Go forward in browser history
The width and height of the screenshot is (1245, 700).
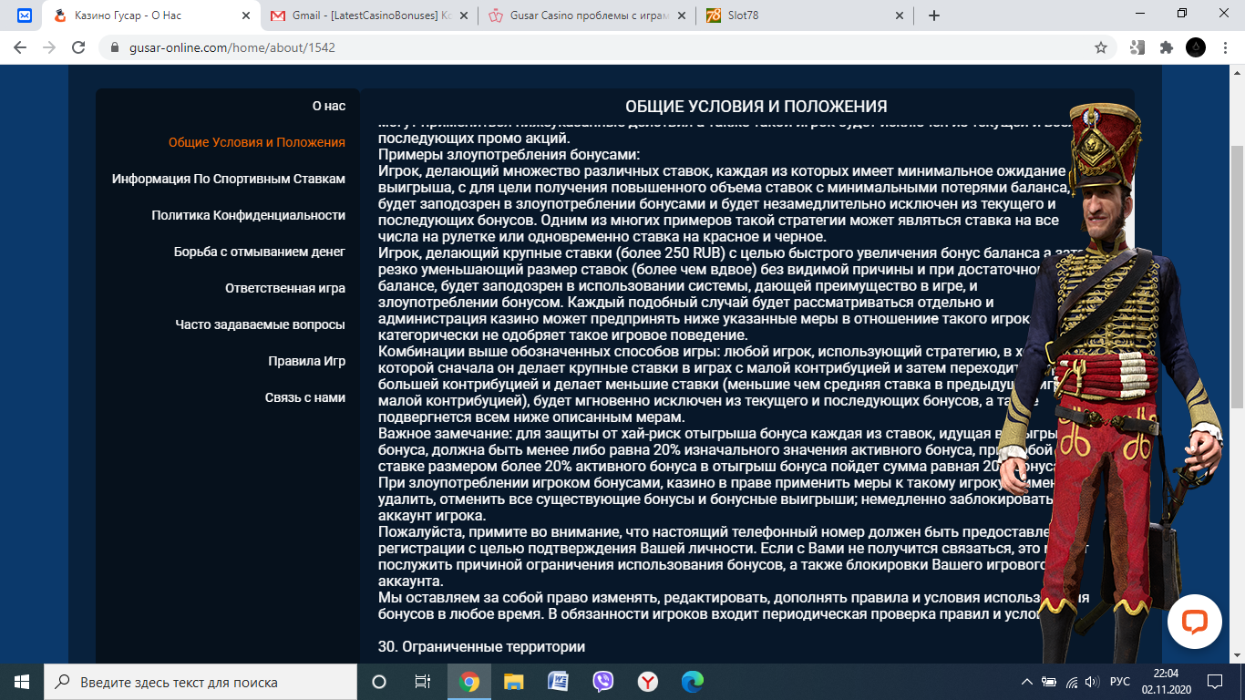(x=49, y=47)
